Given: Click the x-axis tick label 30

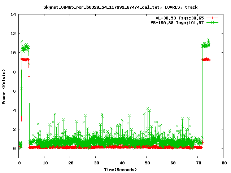Looking at the screenshot, I should (x=96, y=163).
